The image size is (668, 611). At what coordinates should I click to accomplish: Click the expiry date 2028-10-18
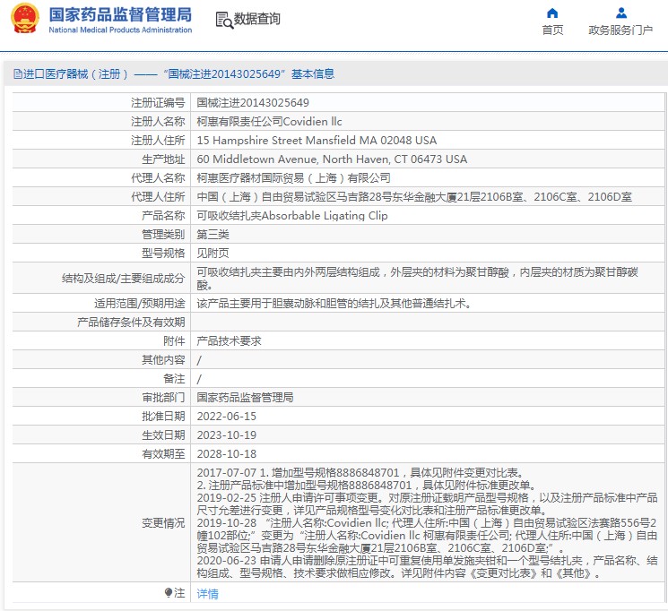point(226,454)
